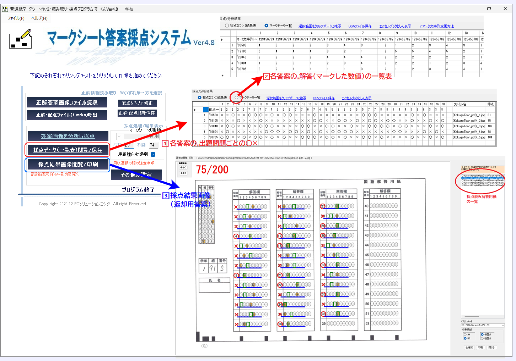Click 正解答案画像ファイル読取 button

tap(67, 102)
